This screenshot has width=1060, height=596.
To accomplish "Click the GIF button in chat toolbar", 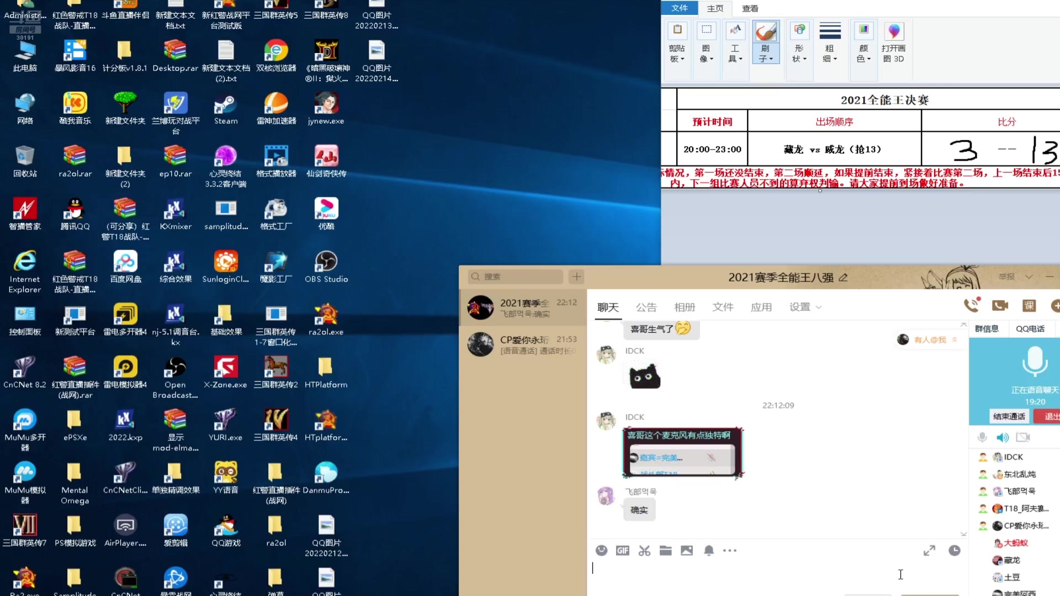I will 623,550.
